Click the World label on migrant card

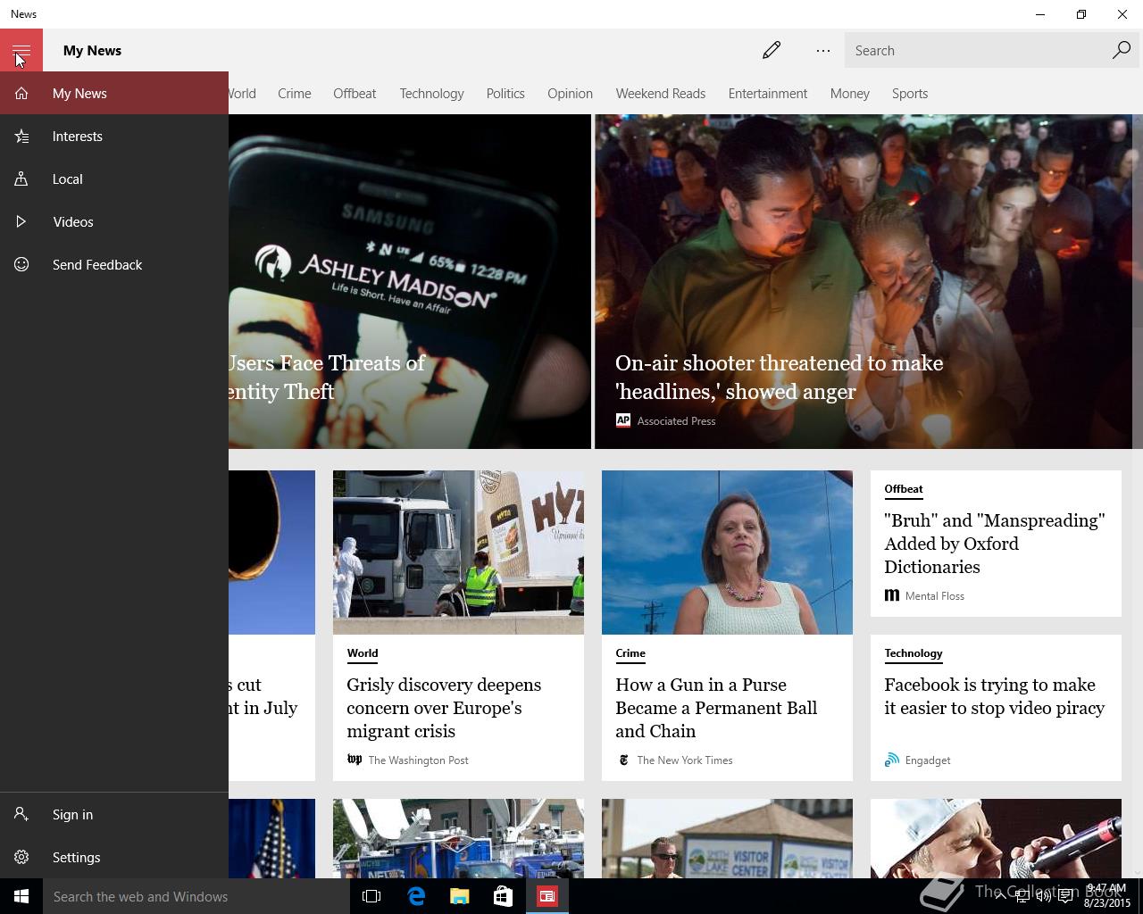[x=362, y=653]
